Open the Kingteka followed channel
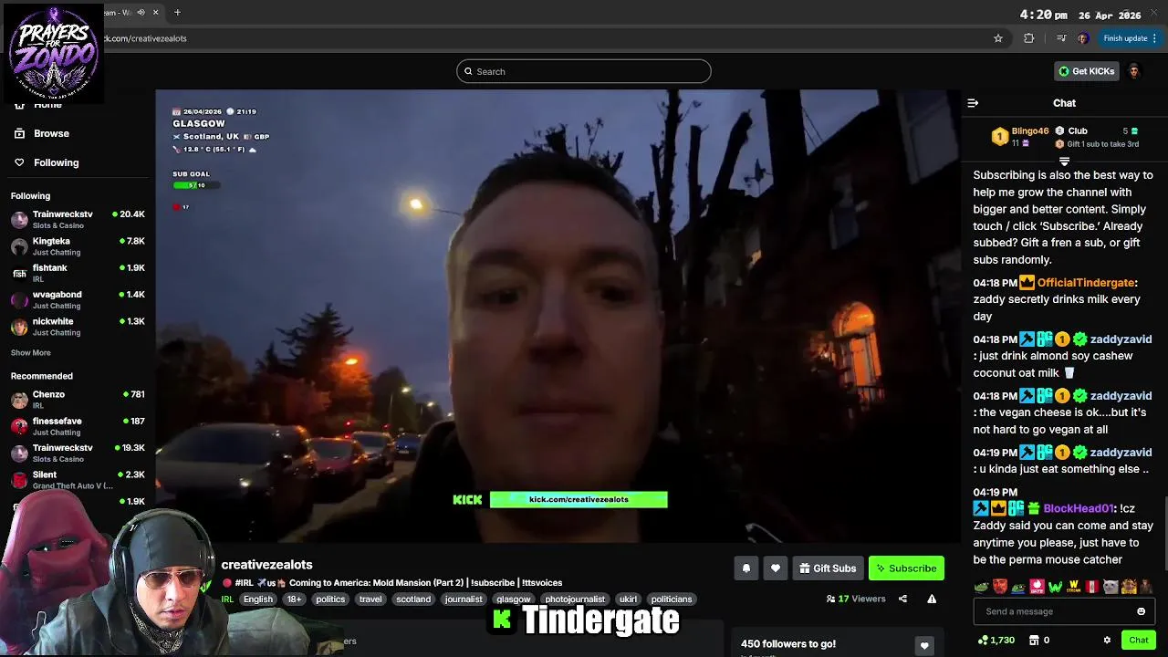1168x657 pixels. coord(78,246)
